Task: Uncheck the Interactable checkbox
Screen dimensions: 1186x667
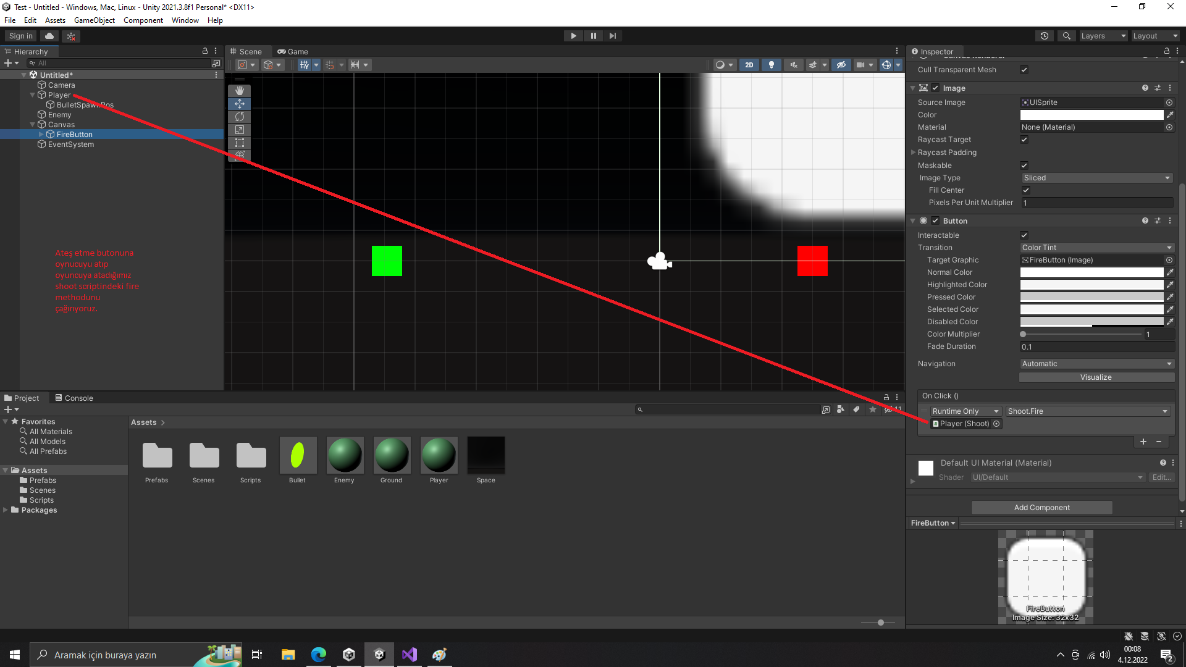Action: click(1024, 235)
